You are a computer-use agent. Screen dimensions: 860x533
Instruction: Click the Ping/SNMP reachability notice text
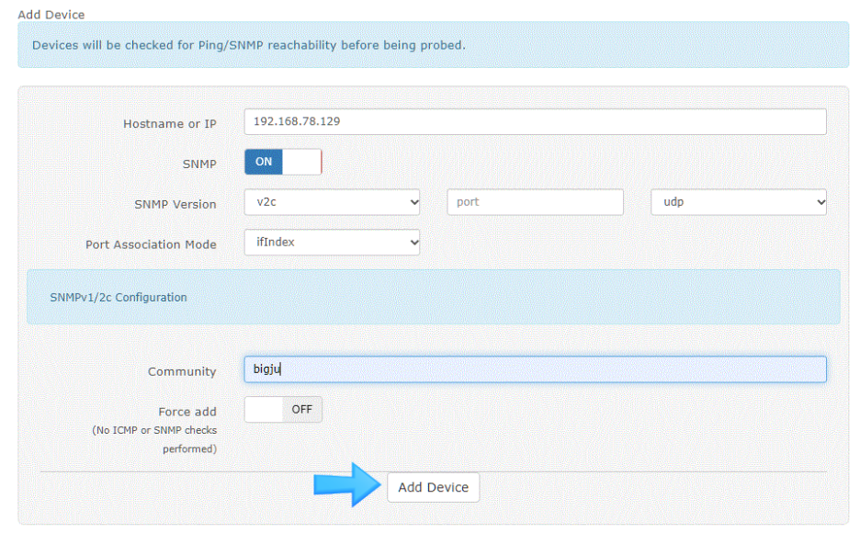click(x=248, y=45)
